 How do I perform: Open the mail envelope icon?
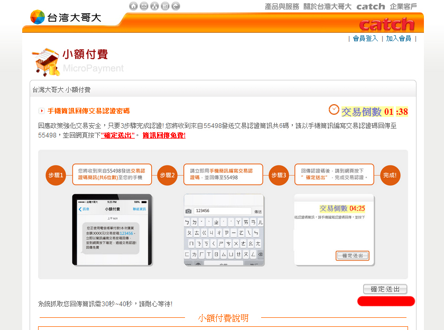click(144, 6)
